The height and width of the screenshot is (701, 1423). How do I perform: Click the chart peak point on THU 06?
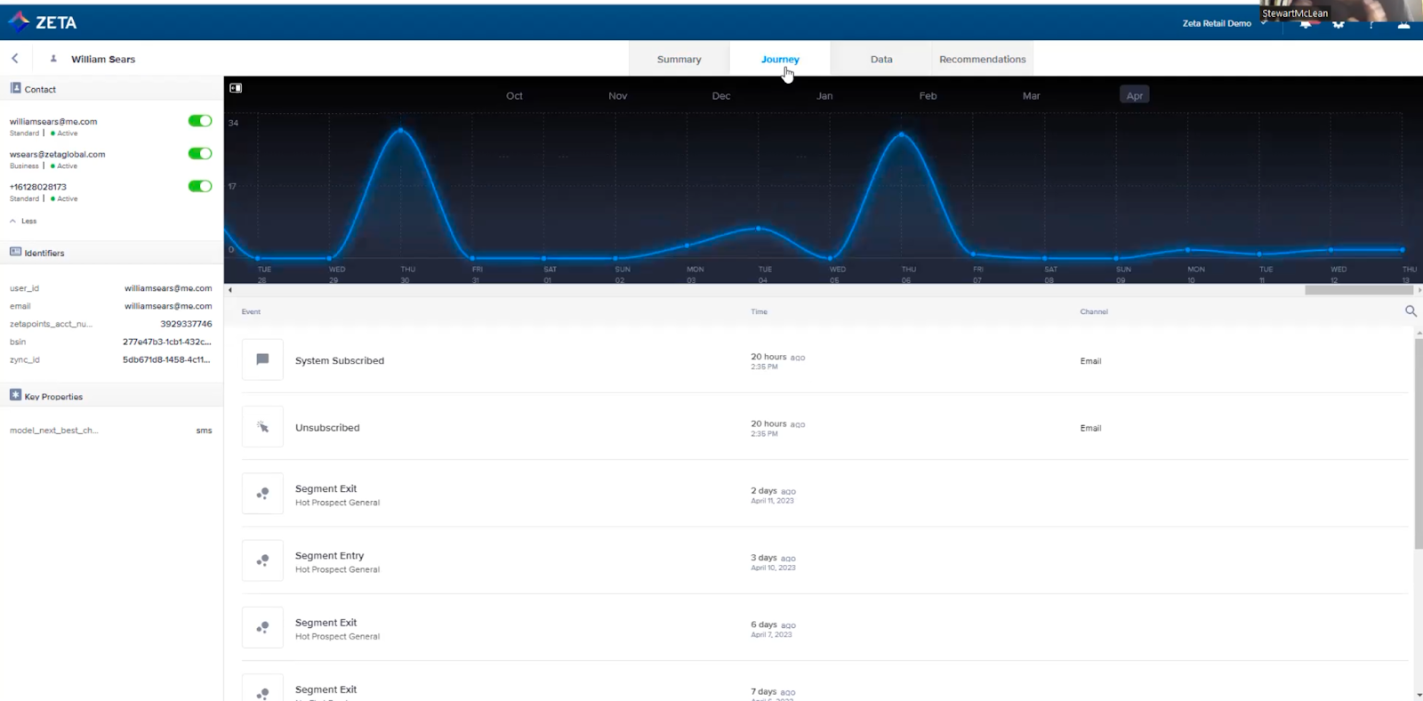pos(902,134)
